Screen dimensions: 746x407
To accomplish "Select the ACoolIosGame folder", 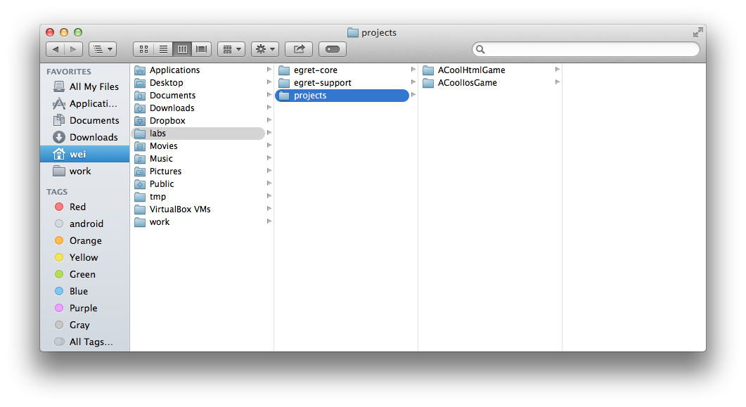I will [487, 83].
